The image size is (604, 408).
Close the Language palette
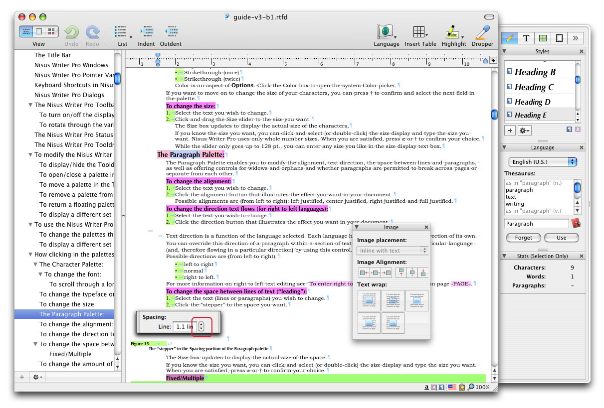[581, 147]
